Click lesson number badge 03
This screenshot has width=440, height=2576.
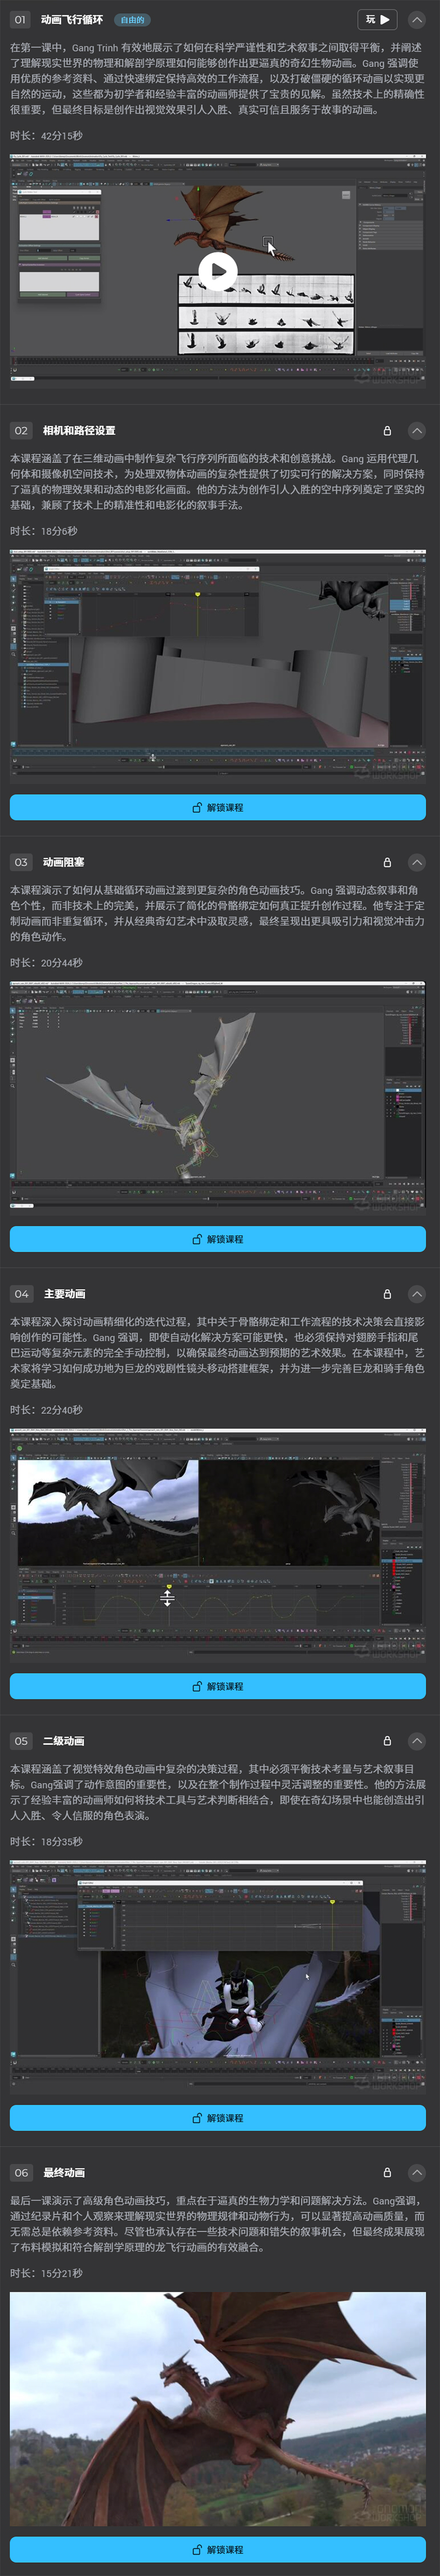tap(21, 863)
